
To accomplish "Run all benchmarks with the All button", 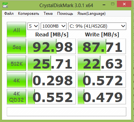I will tap(16, 30).
